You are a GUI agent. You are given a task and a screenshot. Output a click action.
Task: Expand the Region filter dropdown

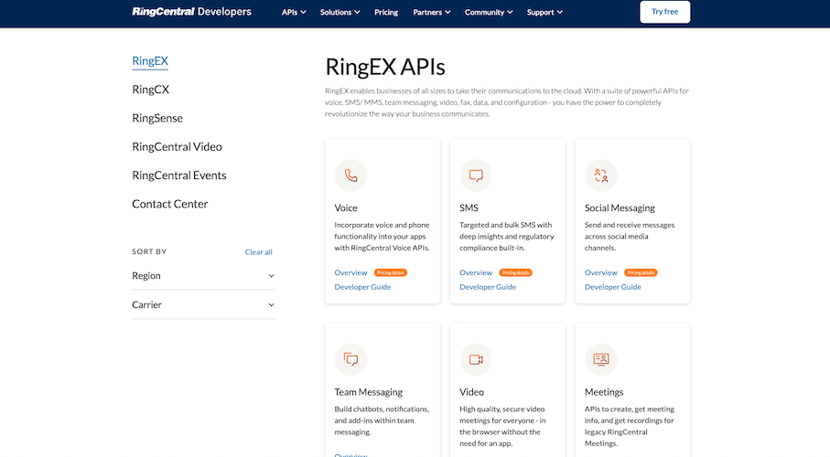click(203, 276)
